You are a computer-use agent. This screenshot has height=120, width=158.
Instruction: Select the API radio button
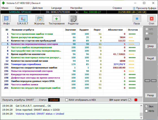point(147,29)
